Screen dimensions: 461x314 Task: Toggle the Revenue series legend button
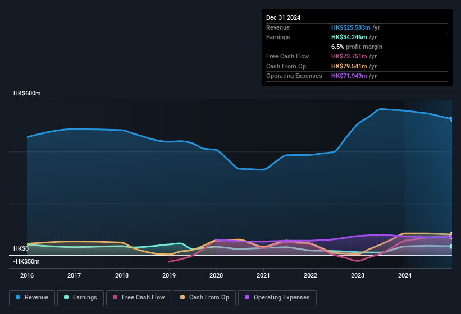[32, 298]
